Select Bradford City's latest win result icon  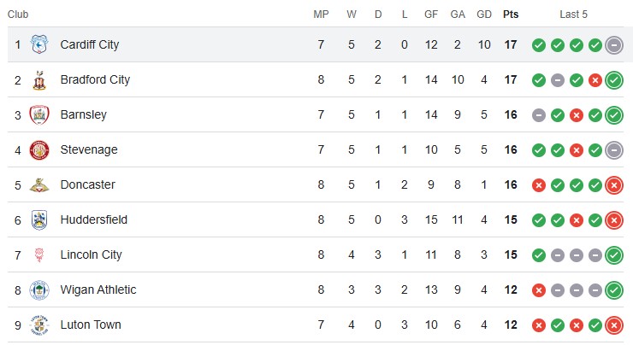click(614, 80)
